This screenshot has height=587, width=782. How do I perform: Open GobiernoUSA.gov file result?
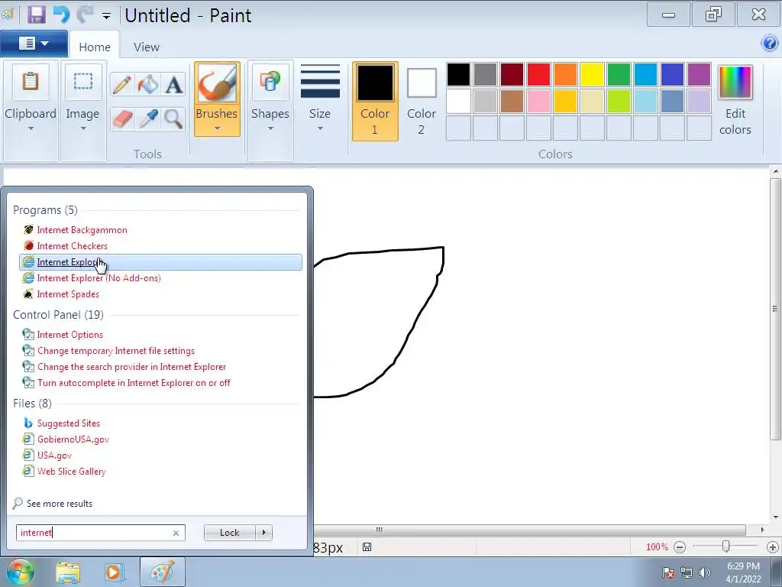click(x=73, y=439)
